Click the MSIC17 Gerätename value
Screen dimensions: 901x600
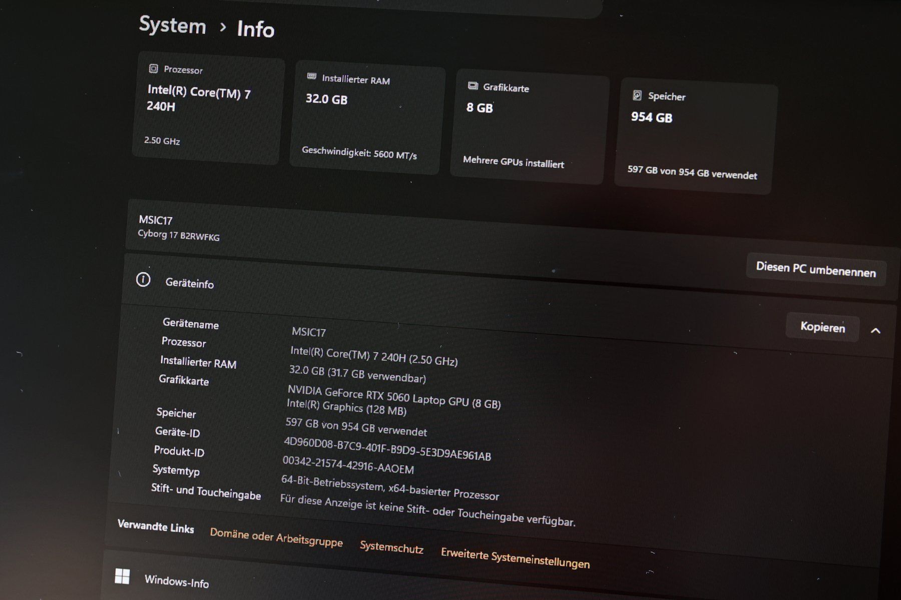(x=309, y=332)
